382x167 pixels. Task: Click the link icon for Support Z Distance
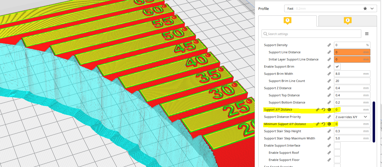coord(329,88)
